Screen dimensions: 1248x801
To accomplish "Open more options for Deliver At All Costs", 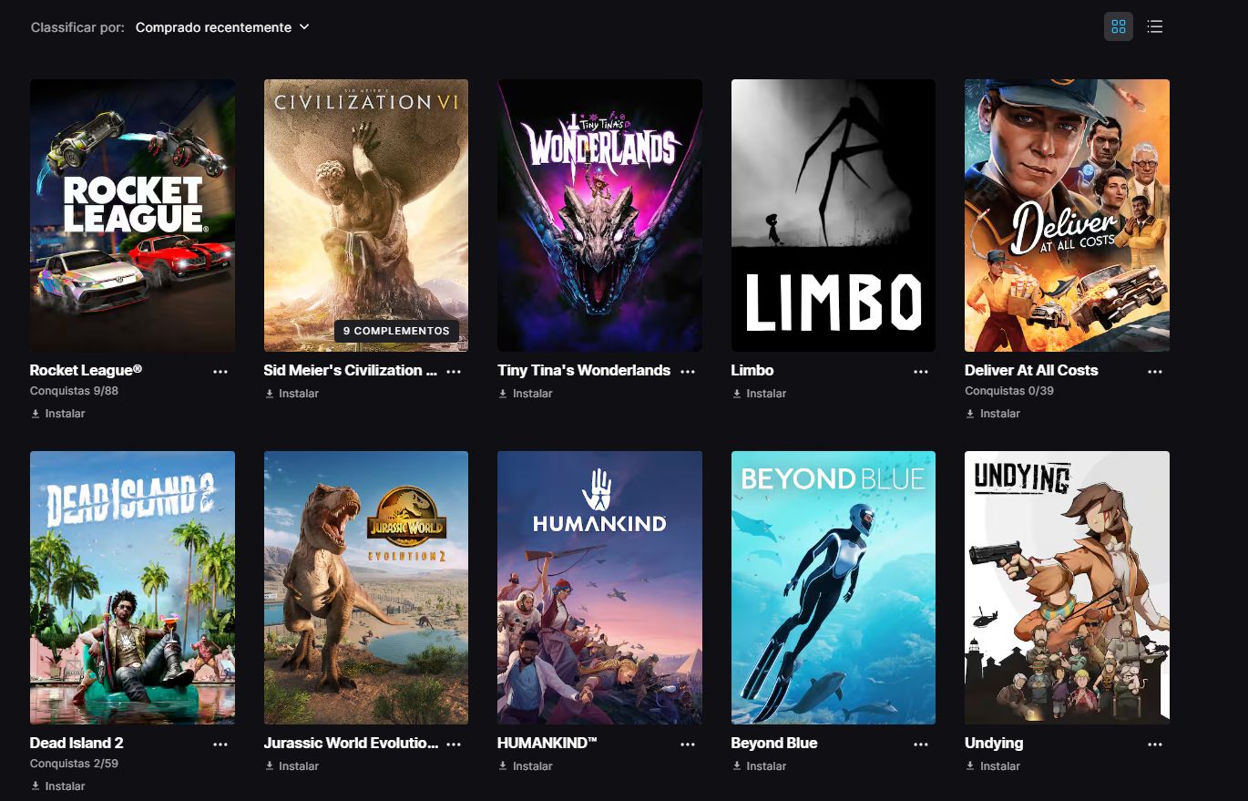I will pyautogui.click(x=1155, y=372).
